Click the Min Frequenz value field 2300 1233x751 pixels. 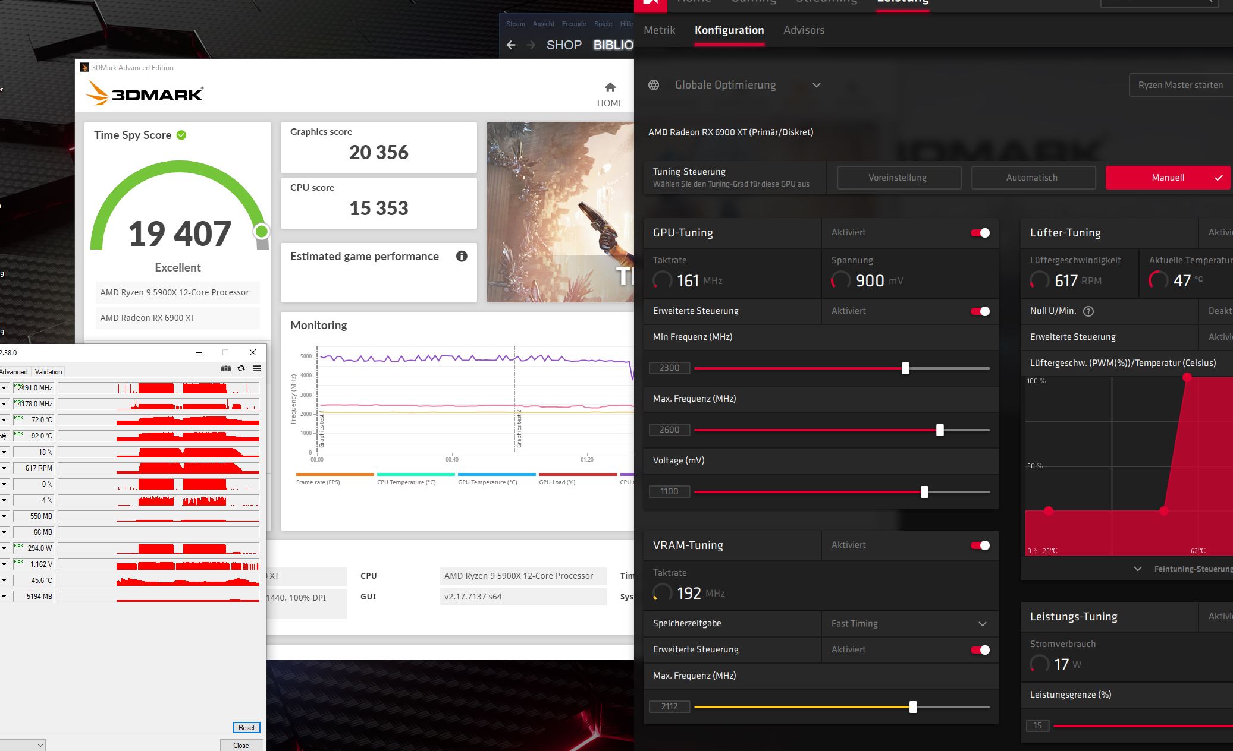[669, 368]
